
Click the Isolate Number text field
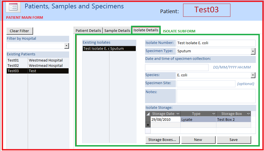[216, 43]
